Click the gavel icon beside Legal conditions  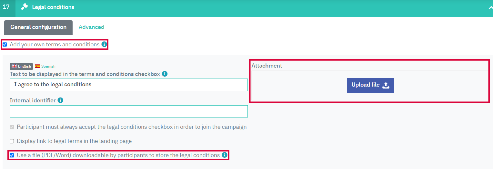pyautogui.click(x=24, y=7)
